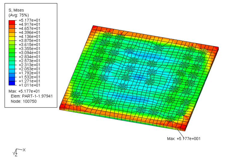Screen dimensions: 233x160
Task: Pick the red bottom-left corner of the plate
Action: click(63, 107)
